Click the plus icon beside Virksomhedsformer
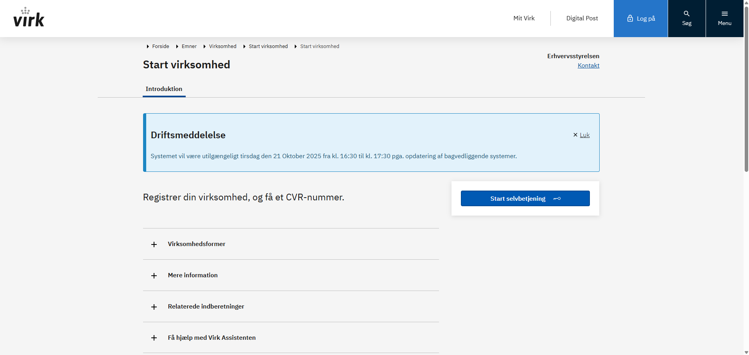The height and width of the screenshot is (355, 749). [154, 244]
